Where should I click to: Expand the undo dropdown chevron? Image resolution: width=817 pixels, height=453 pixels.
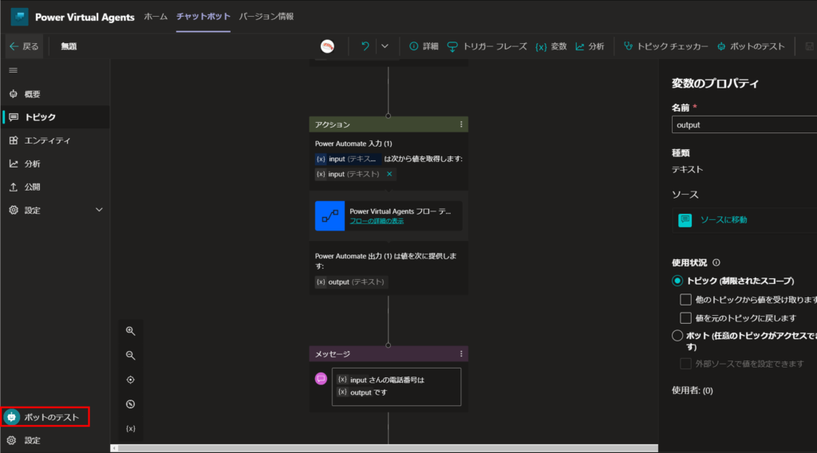pos(385,46)
